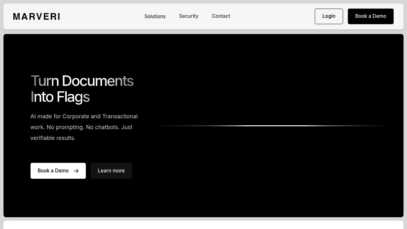This screenshot has height=229, width=407.
Task: Click the Login button
Action: point(329,16)
